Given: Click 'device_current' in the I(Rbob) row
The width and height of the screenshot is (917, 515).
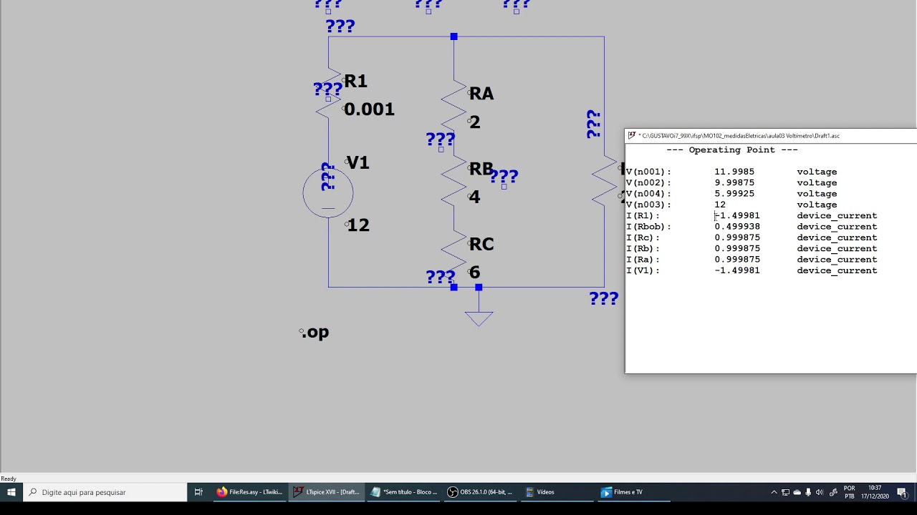Looking at the screenshot, I should point(837,227).
